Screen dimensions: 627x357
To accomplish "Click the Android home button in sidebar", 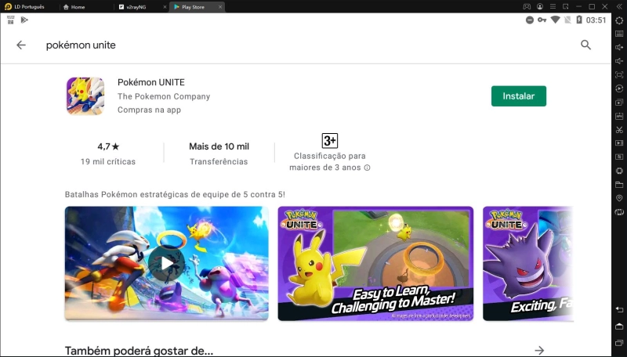I will coord(619,326).
